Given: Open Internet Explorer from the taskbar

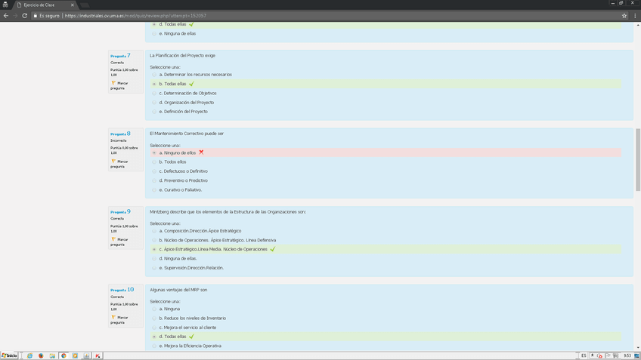Looking at the screenshot, I should (29, 355).
